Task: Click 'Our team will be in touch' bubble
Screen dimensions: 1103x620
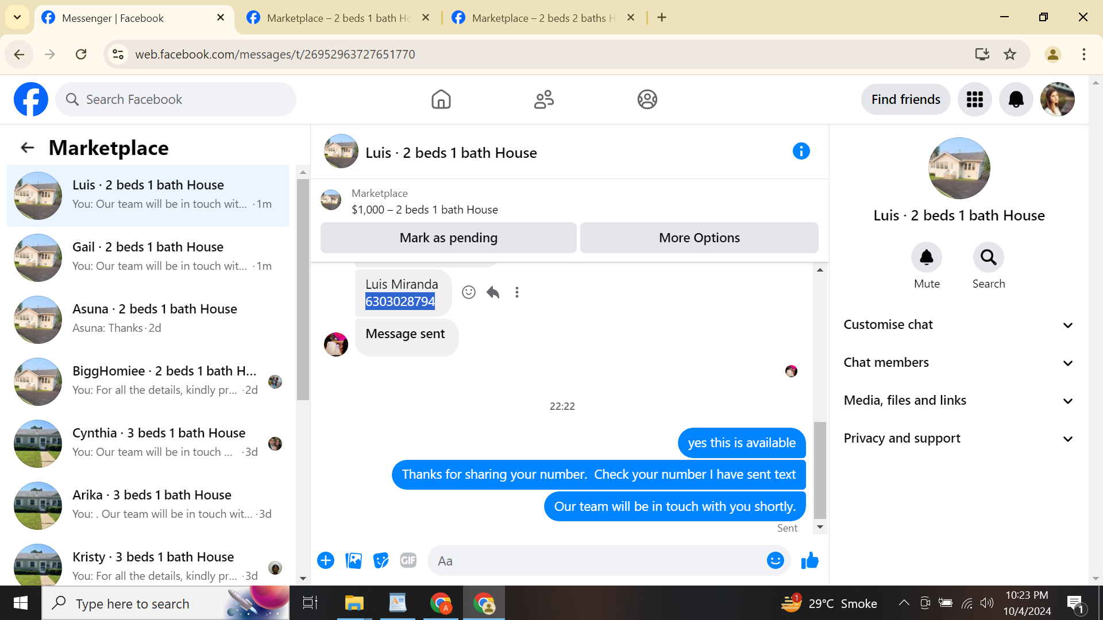Action: [x=674, y=506]
